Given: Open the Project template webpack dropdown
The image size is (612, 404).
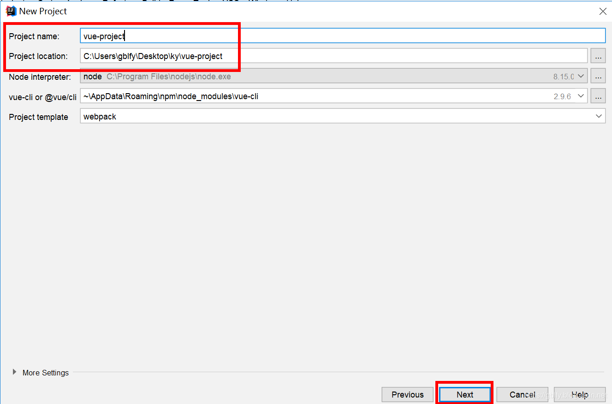Looking at the screenshot, I should point(343,116).
